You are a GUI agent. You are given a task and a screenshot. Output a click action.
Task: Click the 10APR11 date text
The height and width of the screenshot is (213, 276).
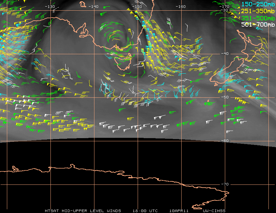[179, 211]
